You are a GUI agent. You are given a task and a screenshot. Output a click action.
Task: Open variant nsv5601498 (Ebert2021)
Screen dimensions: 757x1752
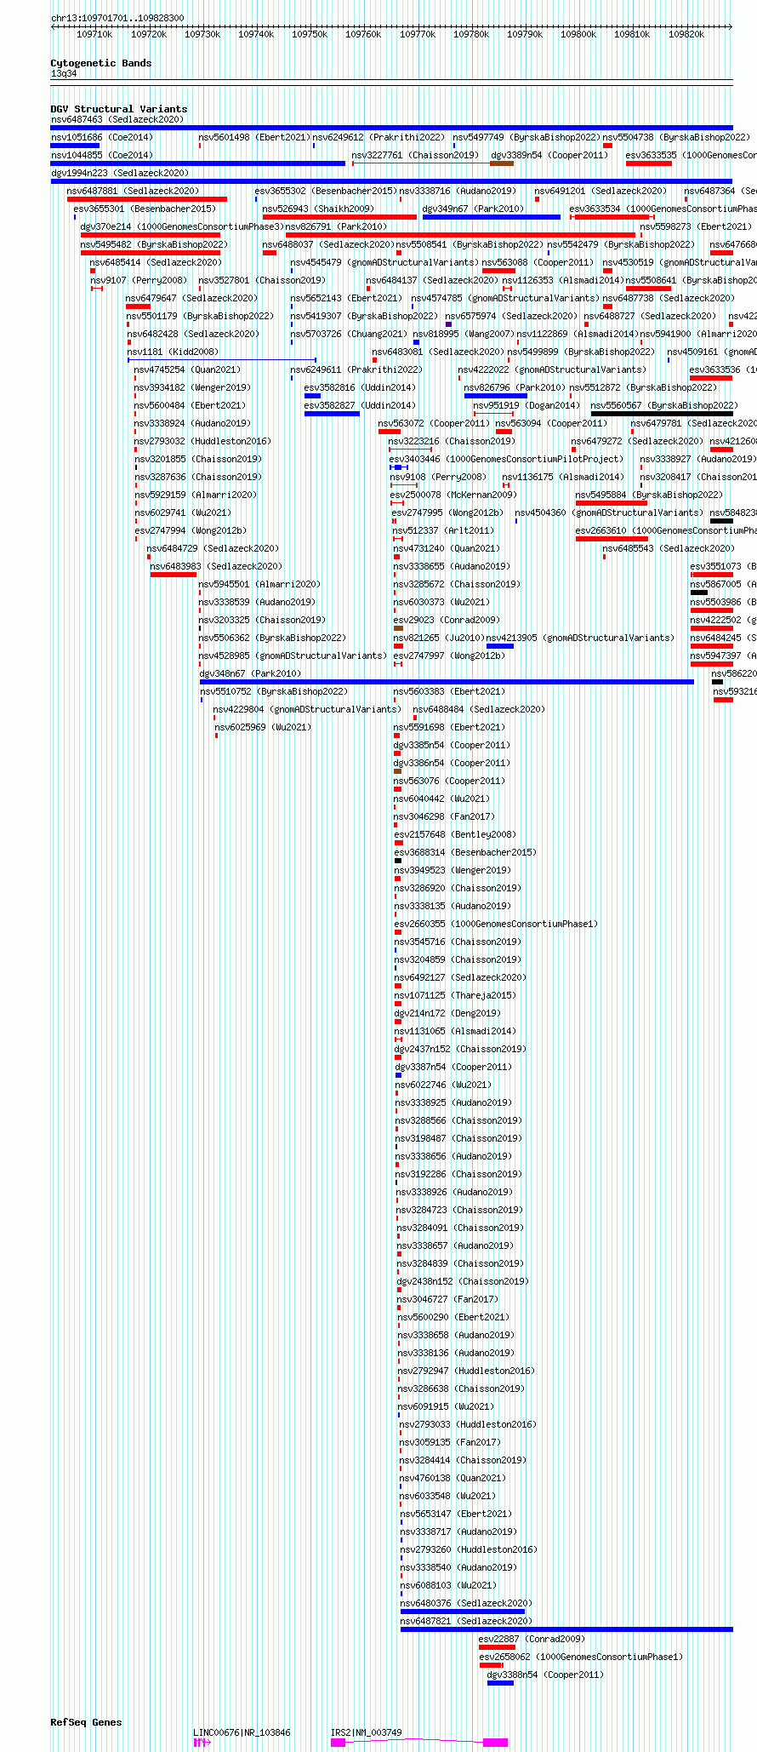click(253, 137)
